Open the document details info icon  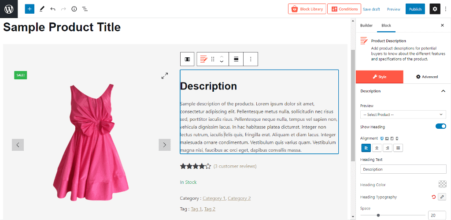click(x=74, y=9)
